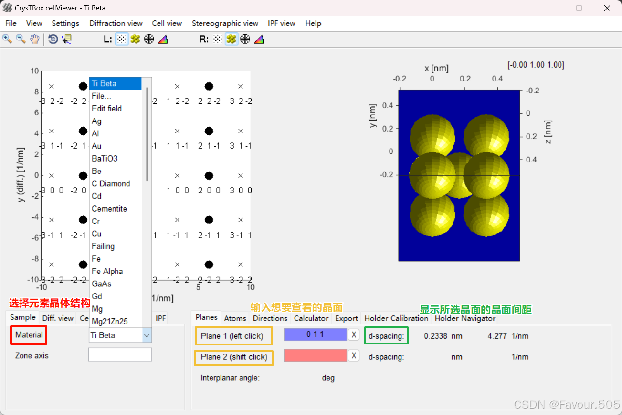Open the View menu
Viewport: 622px width, 415px height.
(x=34, y=23)
